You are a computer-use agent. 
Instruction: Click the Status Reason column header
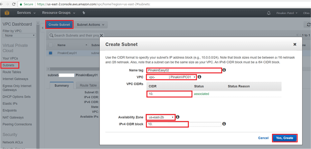click(239, 86)
